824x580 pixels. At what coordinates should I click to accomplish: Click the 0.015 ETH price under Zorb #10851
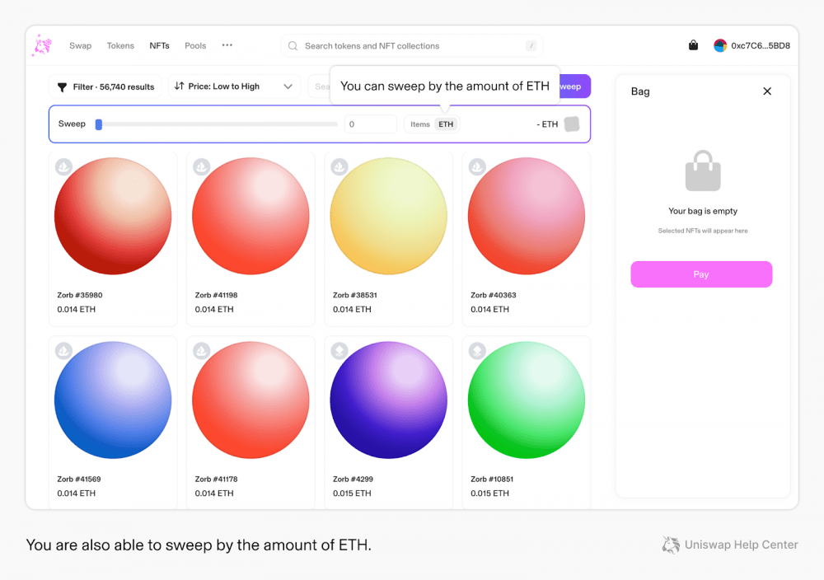[x=489, y=493]
